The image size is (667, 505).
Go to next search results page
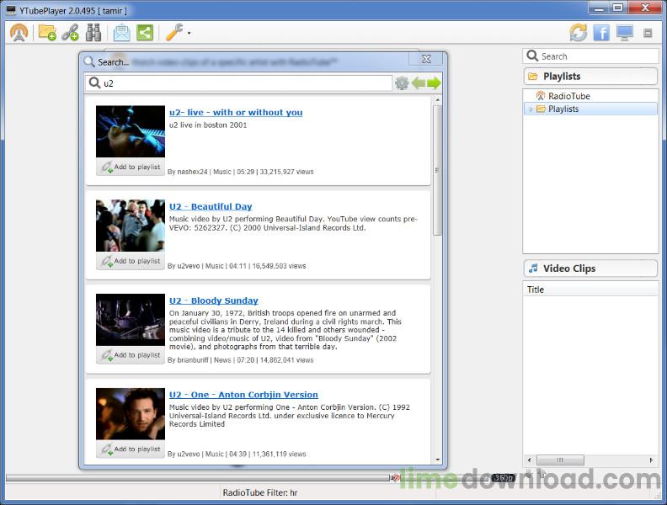pyautogui.click(x=434, y=83)
